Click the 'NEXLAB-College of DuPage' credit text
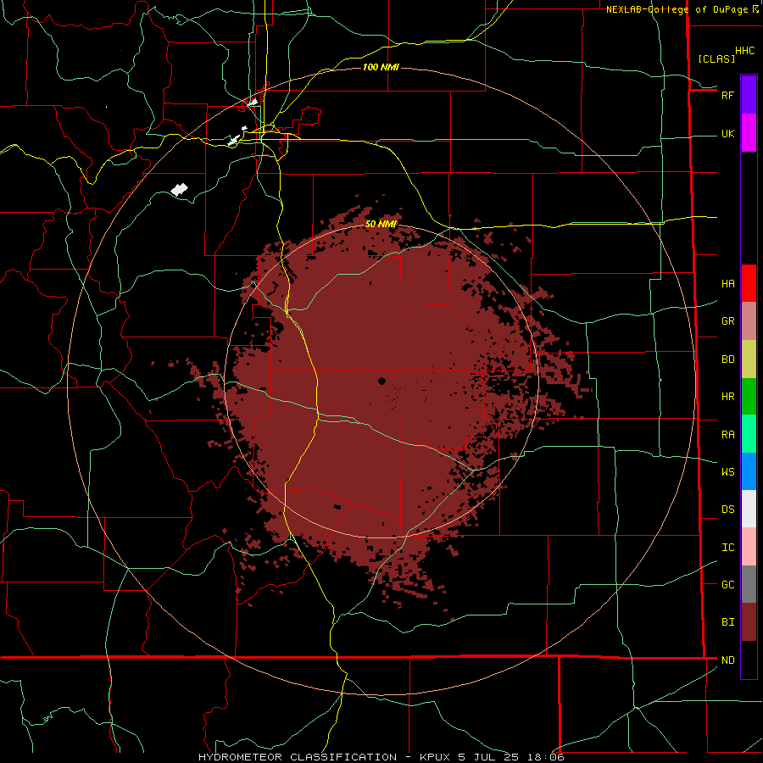763x763 pixels. point(677,9)
